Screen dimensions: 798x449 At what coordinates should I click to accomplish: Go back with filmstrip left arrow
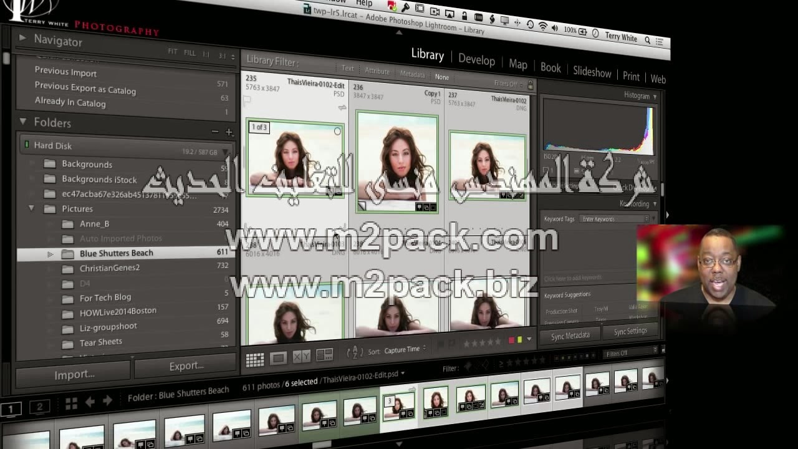coord(90,402)
